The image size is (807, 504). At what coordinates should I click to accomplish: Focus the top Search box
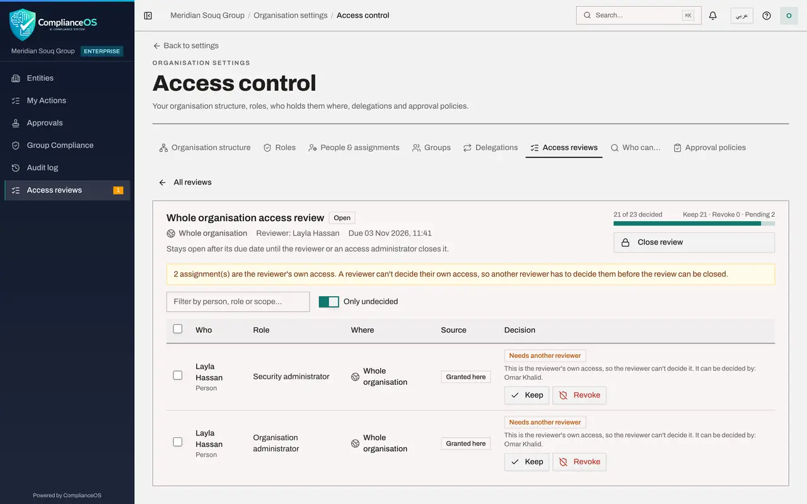[639, 15]
